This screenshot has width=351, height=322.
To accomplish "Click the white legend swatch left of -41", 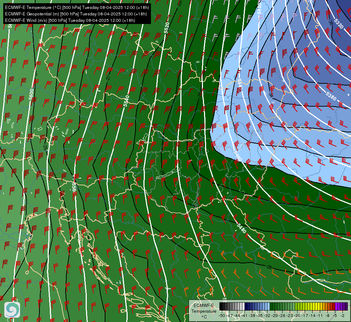I will click(x=243, y=306).
